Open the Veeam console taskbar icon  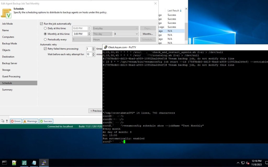click(24, 163)
